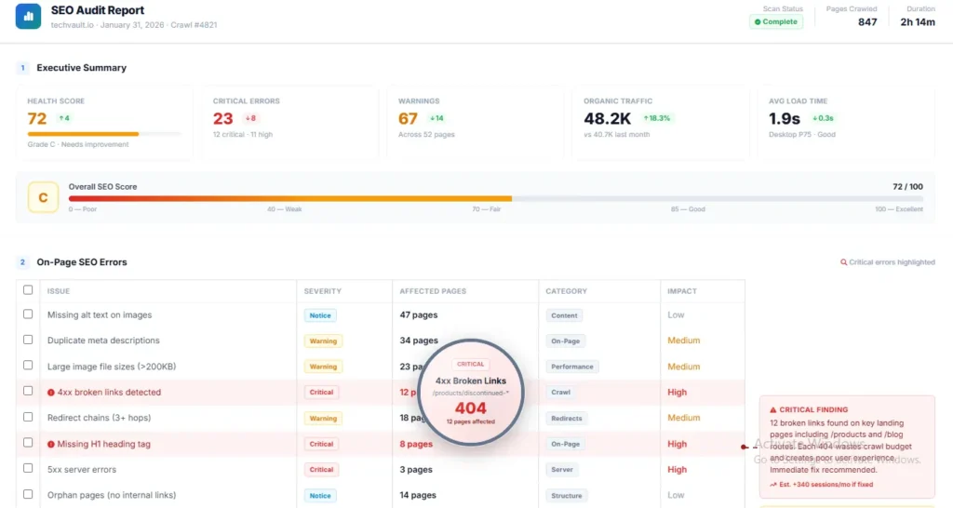Click the Avg Load Time value 1.9s
The width and height of the screenshot is (953, 508).
(785, 118)
